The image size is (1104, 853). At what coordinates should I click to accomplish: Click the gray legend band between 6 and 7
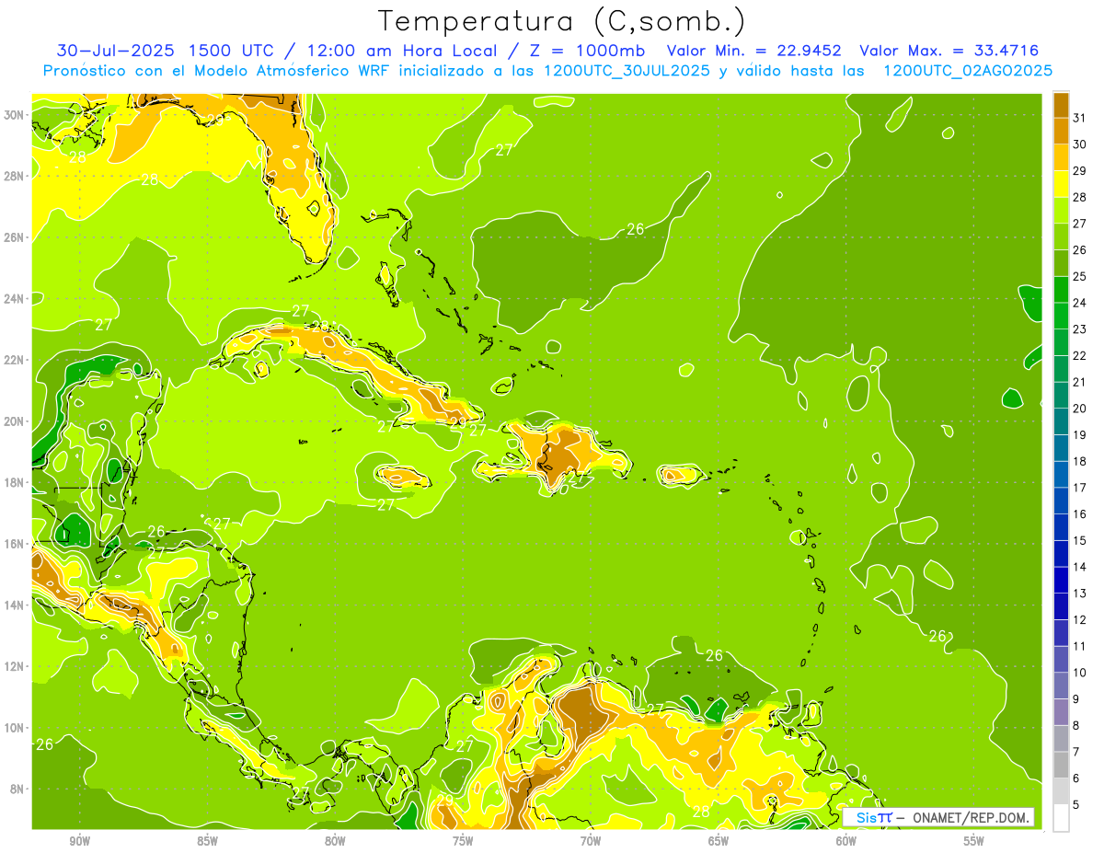(x=1061, y=766)
